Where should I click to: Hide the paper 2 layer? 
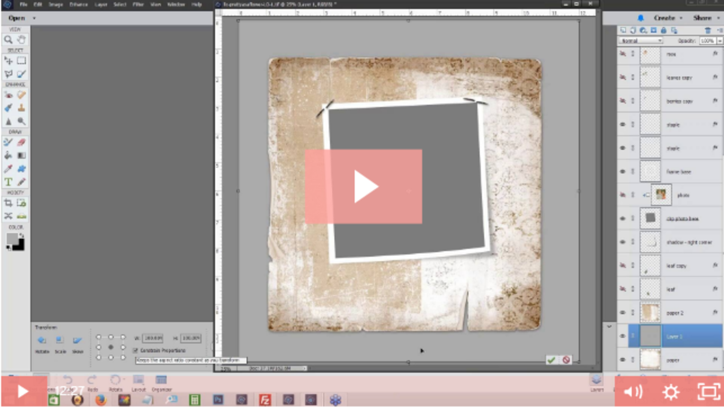[x=622, y=313]
